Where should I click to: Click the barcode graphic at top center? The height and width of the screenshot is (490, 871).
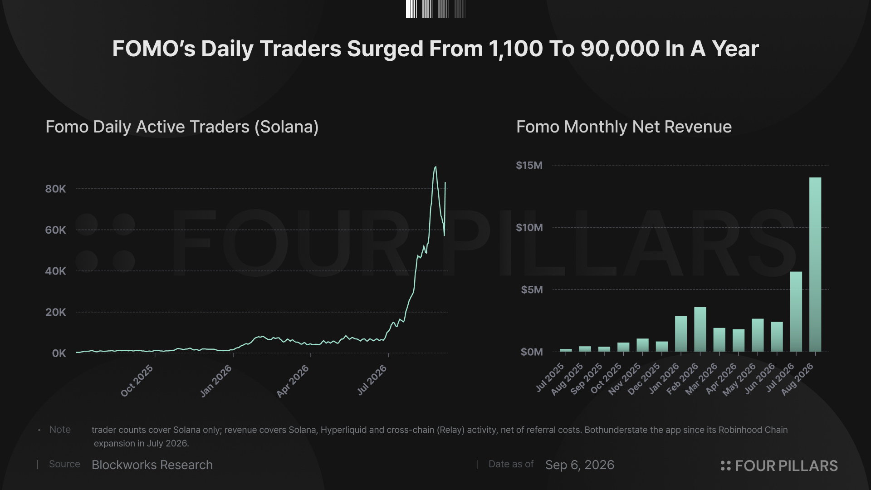tap(435, 9)
